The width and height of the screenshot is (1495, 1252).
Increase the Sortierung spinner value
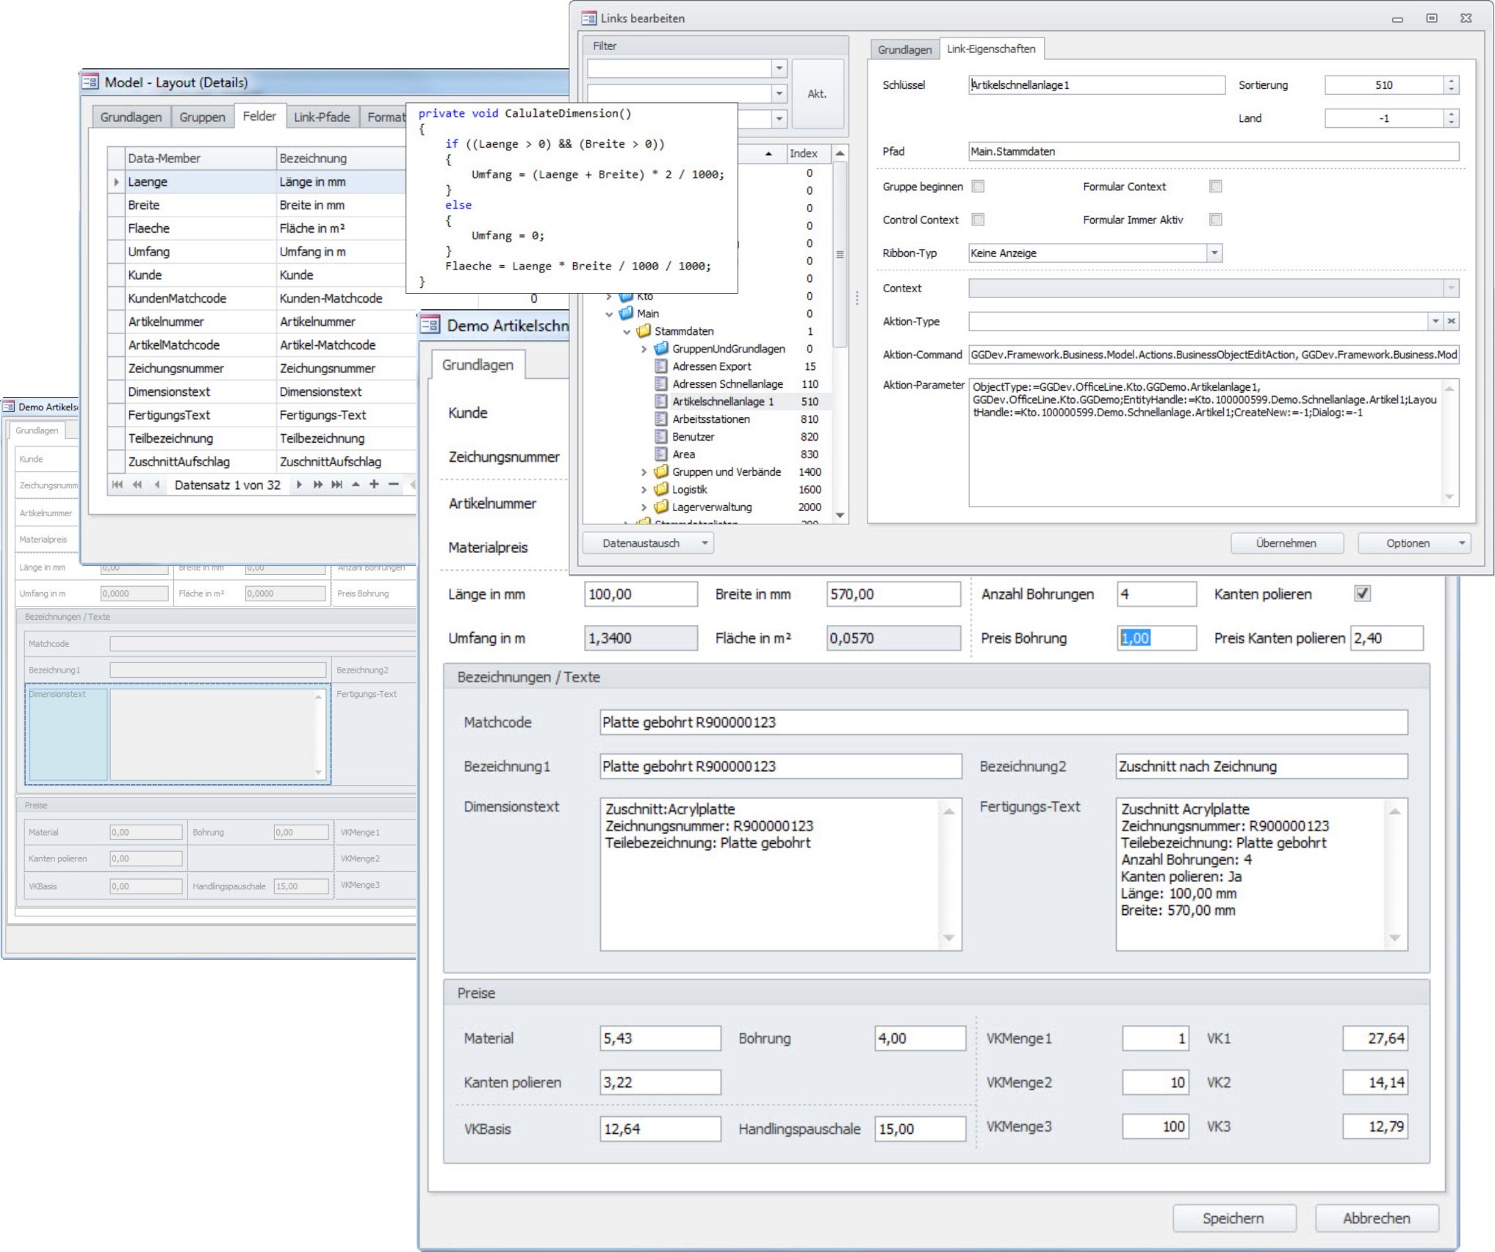(1451, 81)
